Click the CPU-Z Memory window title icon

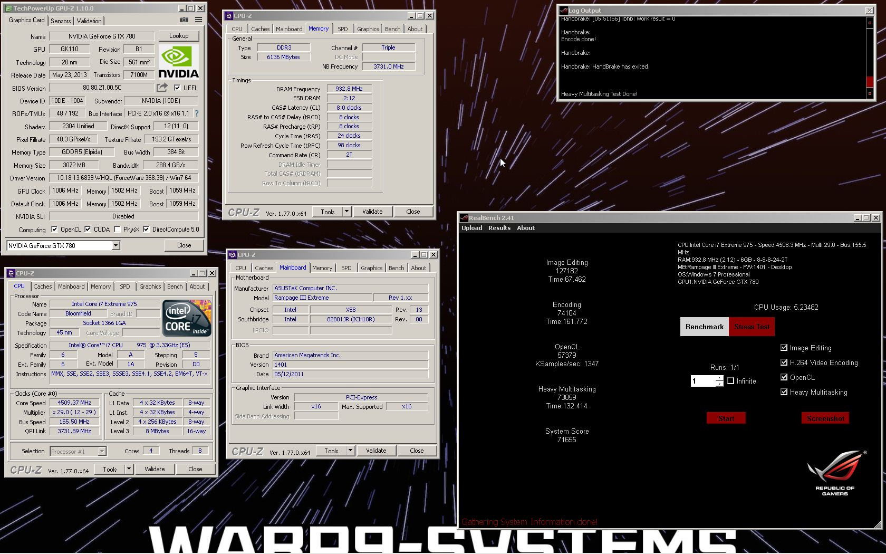pos(229,16)
